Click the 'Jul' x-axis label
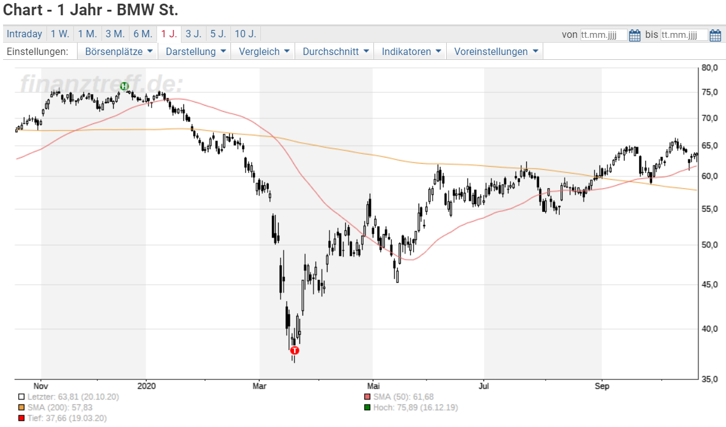Image resolution: width=726 pixels, height=427 pixels. point(484,386)
